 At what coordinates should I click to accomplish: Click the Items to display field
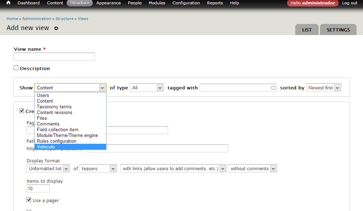38,188
